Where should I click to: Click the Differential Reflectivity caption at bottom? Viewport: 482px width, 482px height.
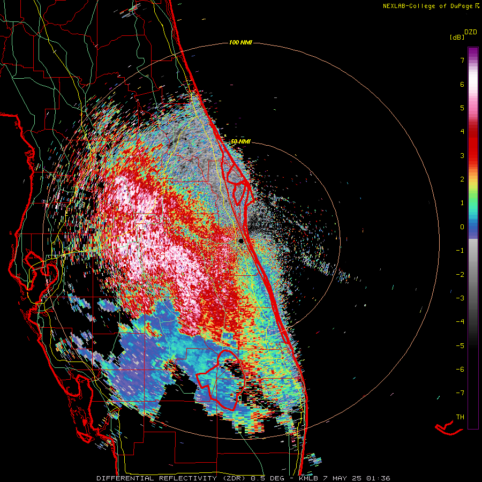(x=243, y=478)
